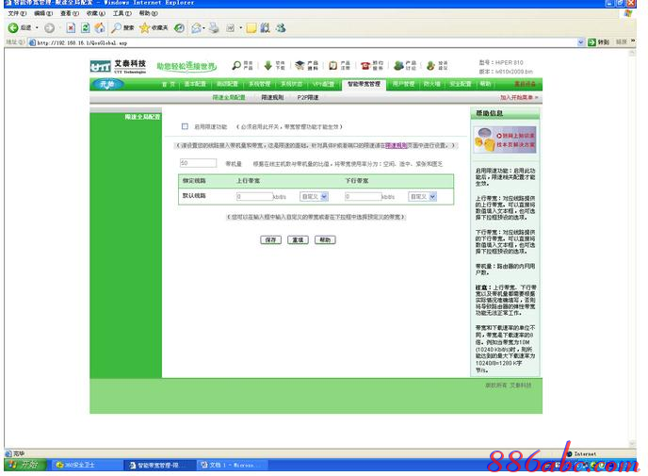Expand the upstream bandwidth 自定义 dropdown

[314, 196]
